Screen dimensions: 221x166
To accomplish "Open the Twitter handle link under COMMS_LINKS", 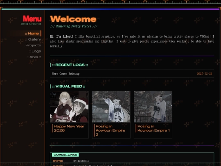I will coord(81,161).
